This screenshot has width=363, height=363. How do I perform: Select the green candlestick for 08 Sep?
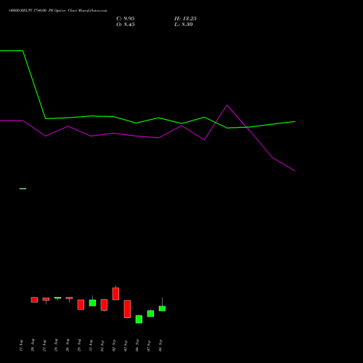pos(162,309)
